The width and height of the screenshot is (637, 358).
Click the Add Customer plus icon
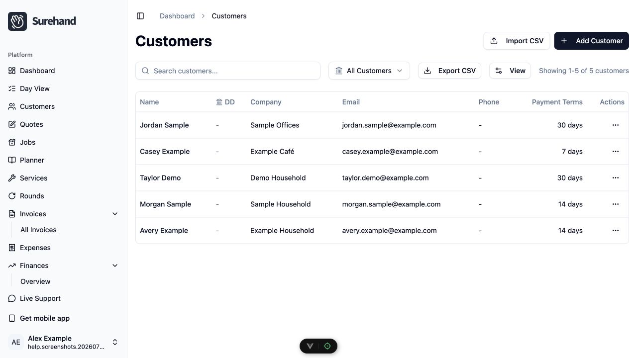(x=564, y=41)
